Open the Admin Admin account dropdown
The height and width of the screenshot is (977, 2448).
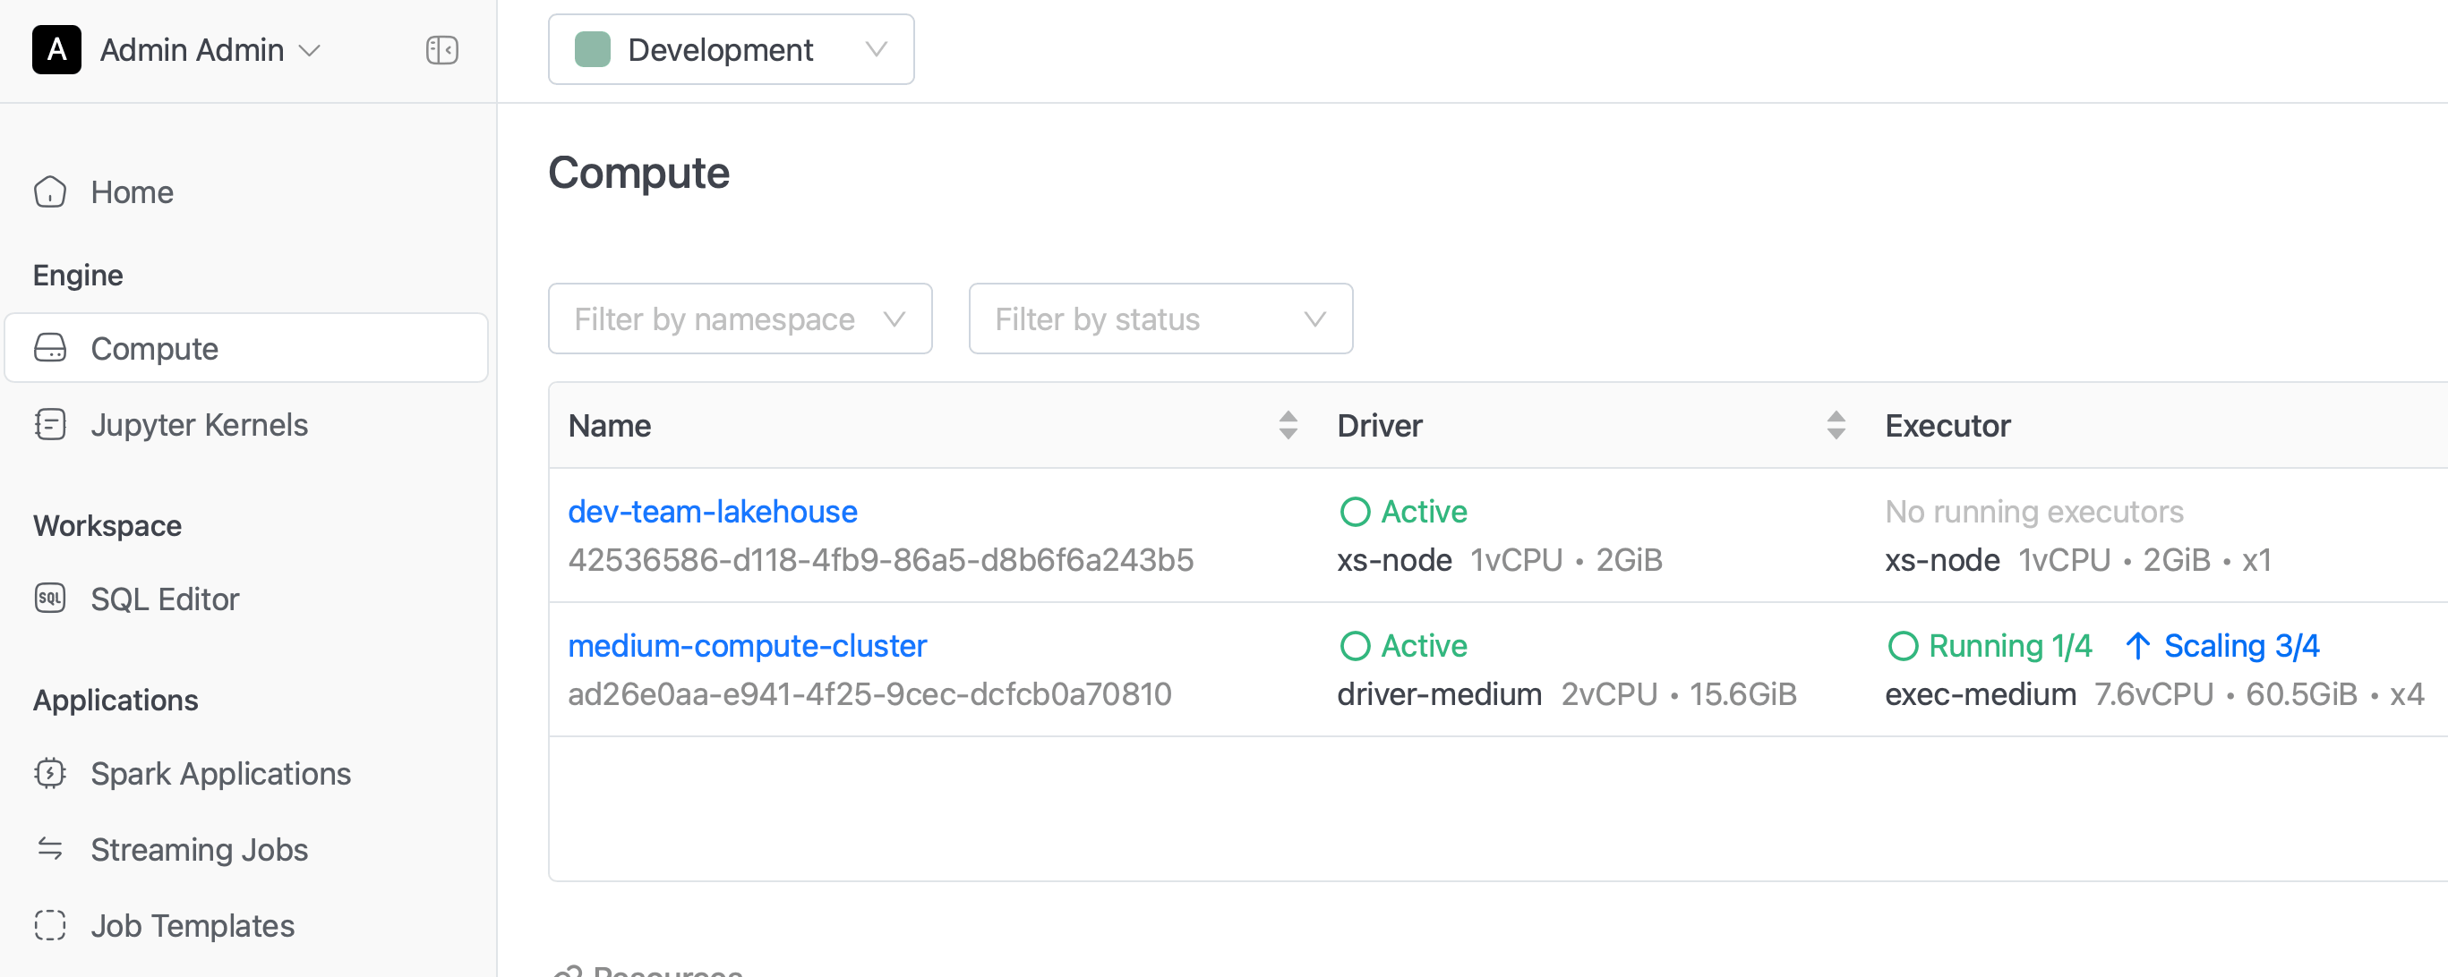click(210, 49)
